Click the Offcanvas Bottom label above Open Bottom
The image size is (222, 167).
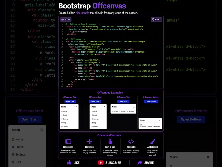(x=151, y=97)
